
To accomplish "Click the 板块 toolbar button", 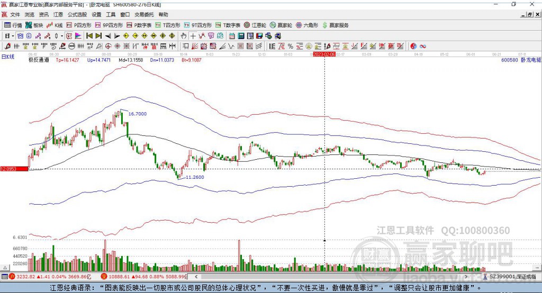I will pos(34,25).
